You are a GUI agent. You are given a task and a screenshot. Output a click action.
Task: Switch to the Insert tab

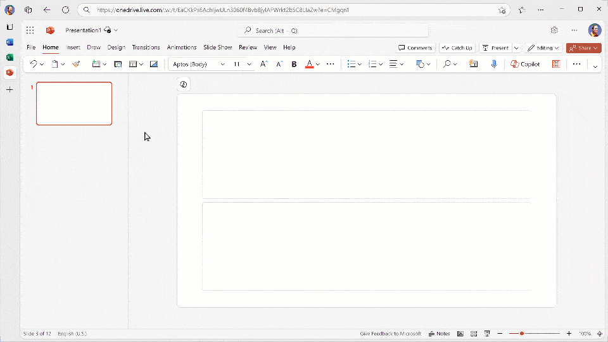pyautogui.click(x=73, y=47)
